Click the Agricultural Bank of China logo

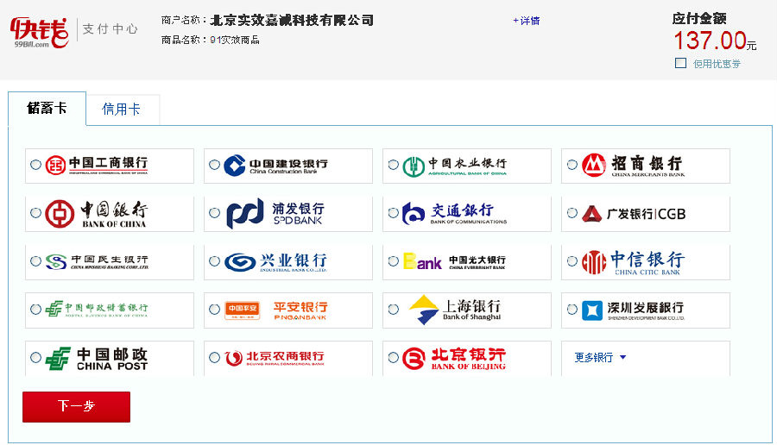(455, 165)
